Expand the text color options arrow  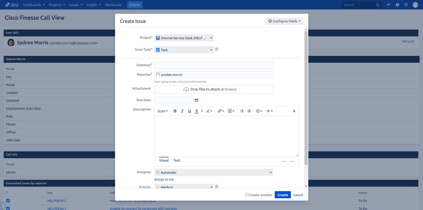click(202, 111)
